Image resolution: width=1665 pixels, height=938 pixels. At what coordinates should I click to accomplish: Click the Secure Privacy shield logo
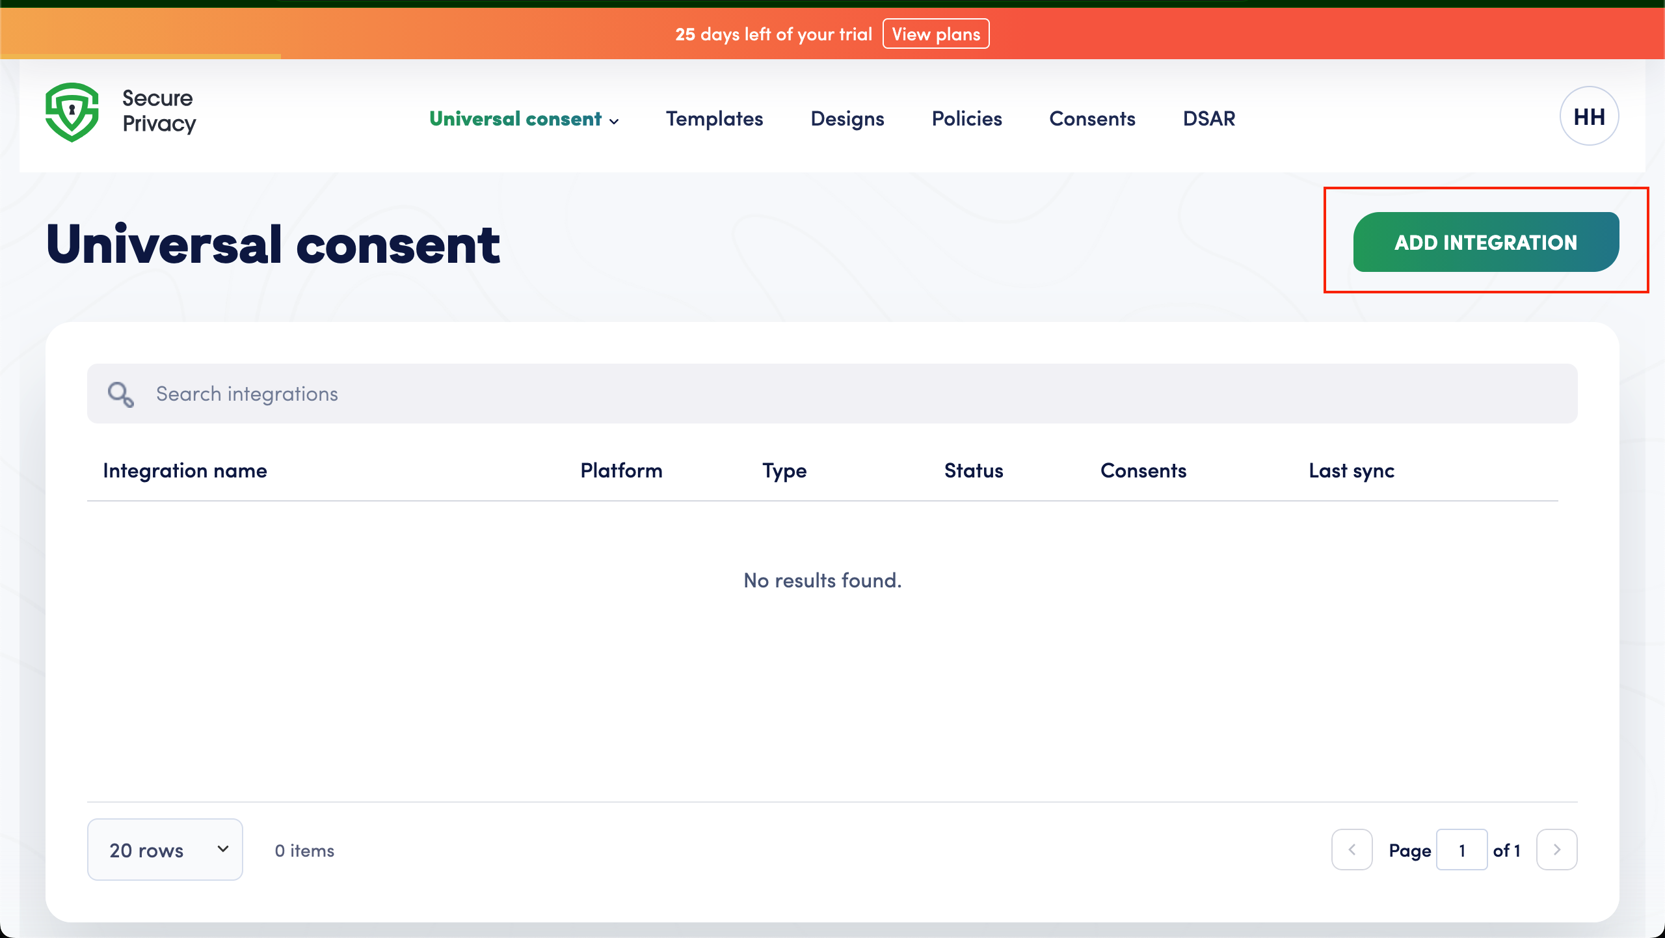coord(72,112)
